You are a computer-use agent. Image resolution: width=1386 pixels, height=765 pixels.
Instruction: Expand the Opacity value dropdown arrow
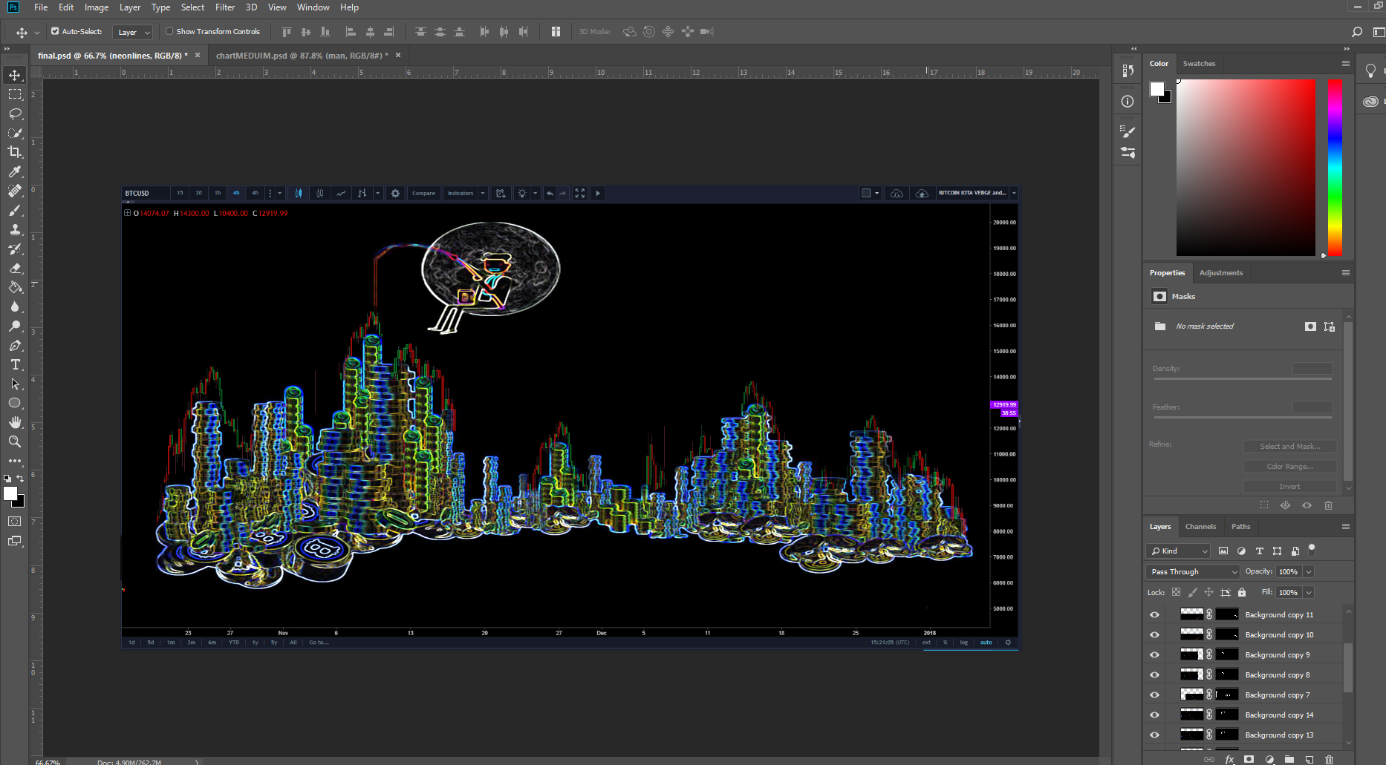click(x=1309, y=571)
